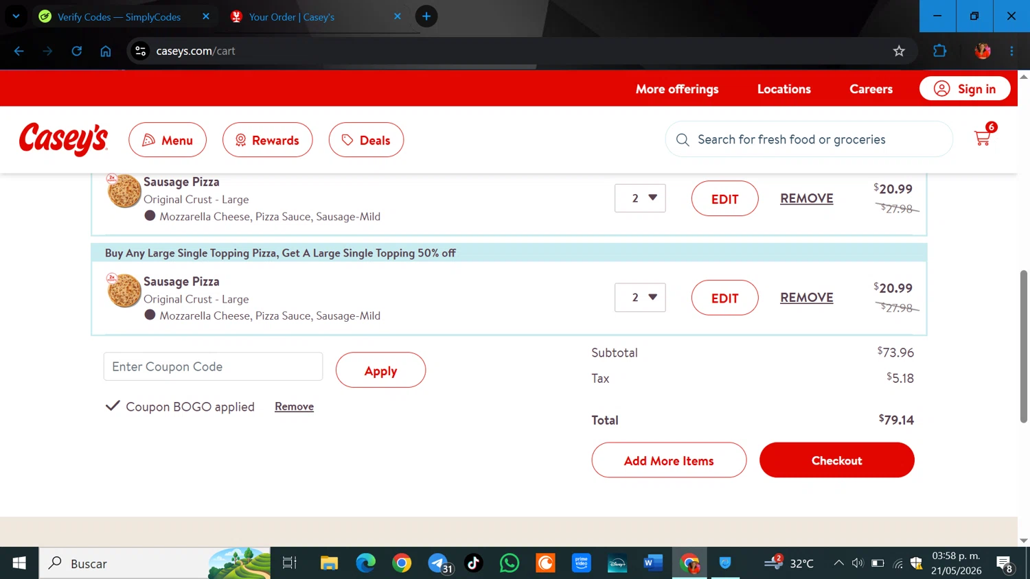Click the Enter Coupon Code field
Screen dimensions: 1030x579
pyautogui.click(x=213, y=366)
